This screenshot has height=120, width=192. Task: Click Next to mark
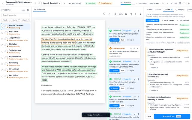75,3
